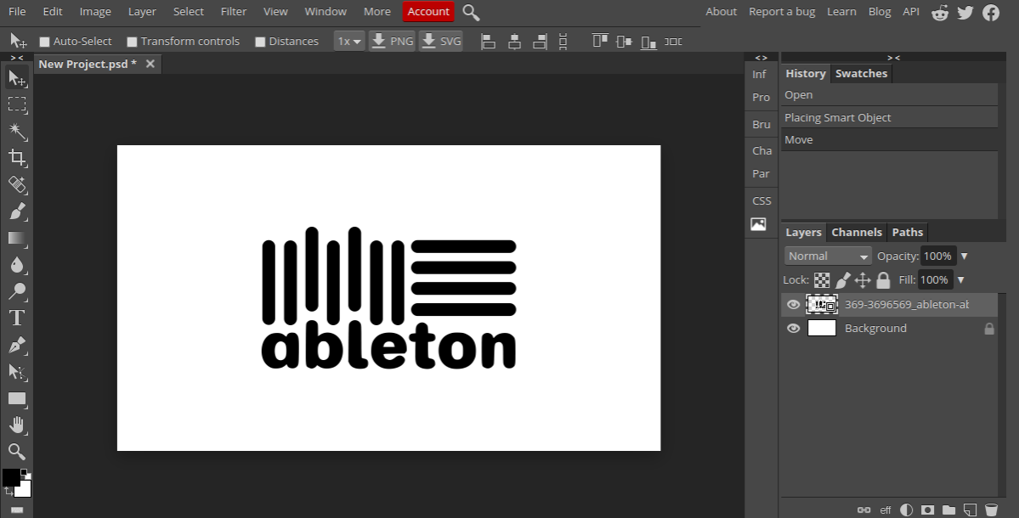Open the Learn link

click(x=841, y=12)
